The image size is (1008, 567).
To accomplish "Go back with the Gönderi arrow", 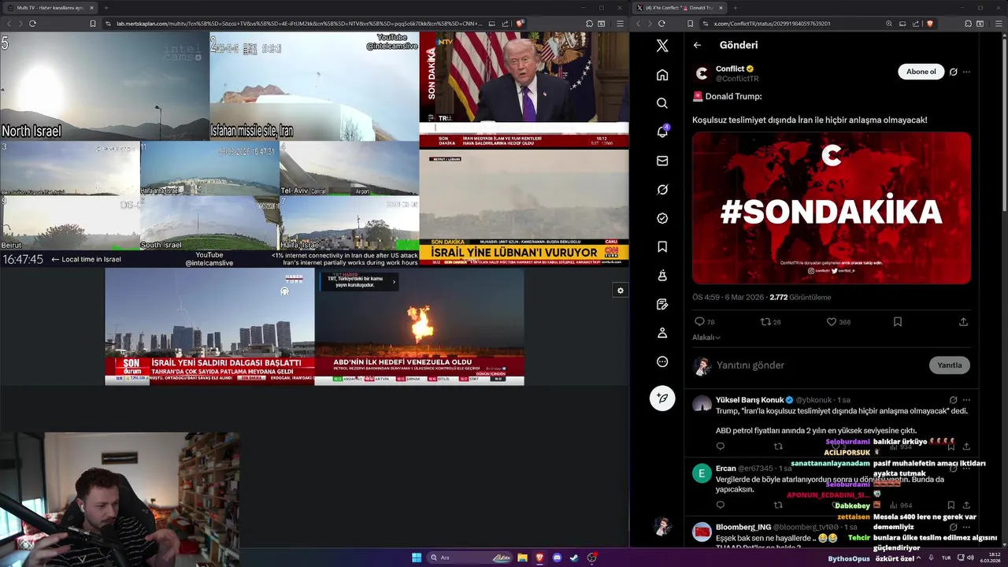I will tap(697, 45).
